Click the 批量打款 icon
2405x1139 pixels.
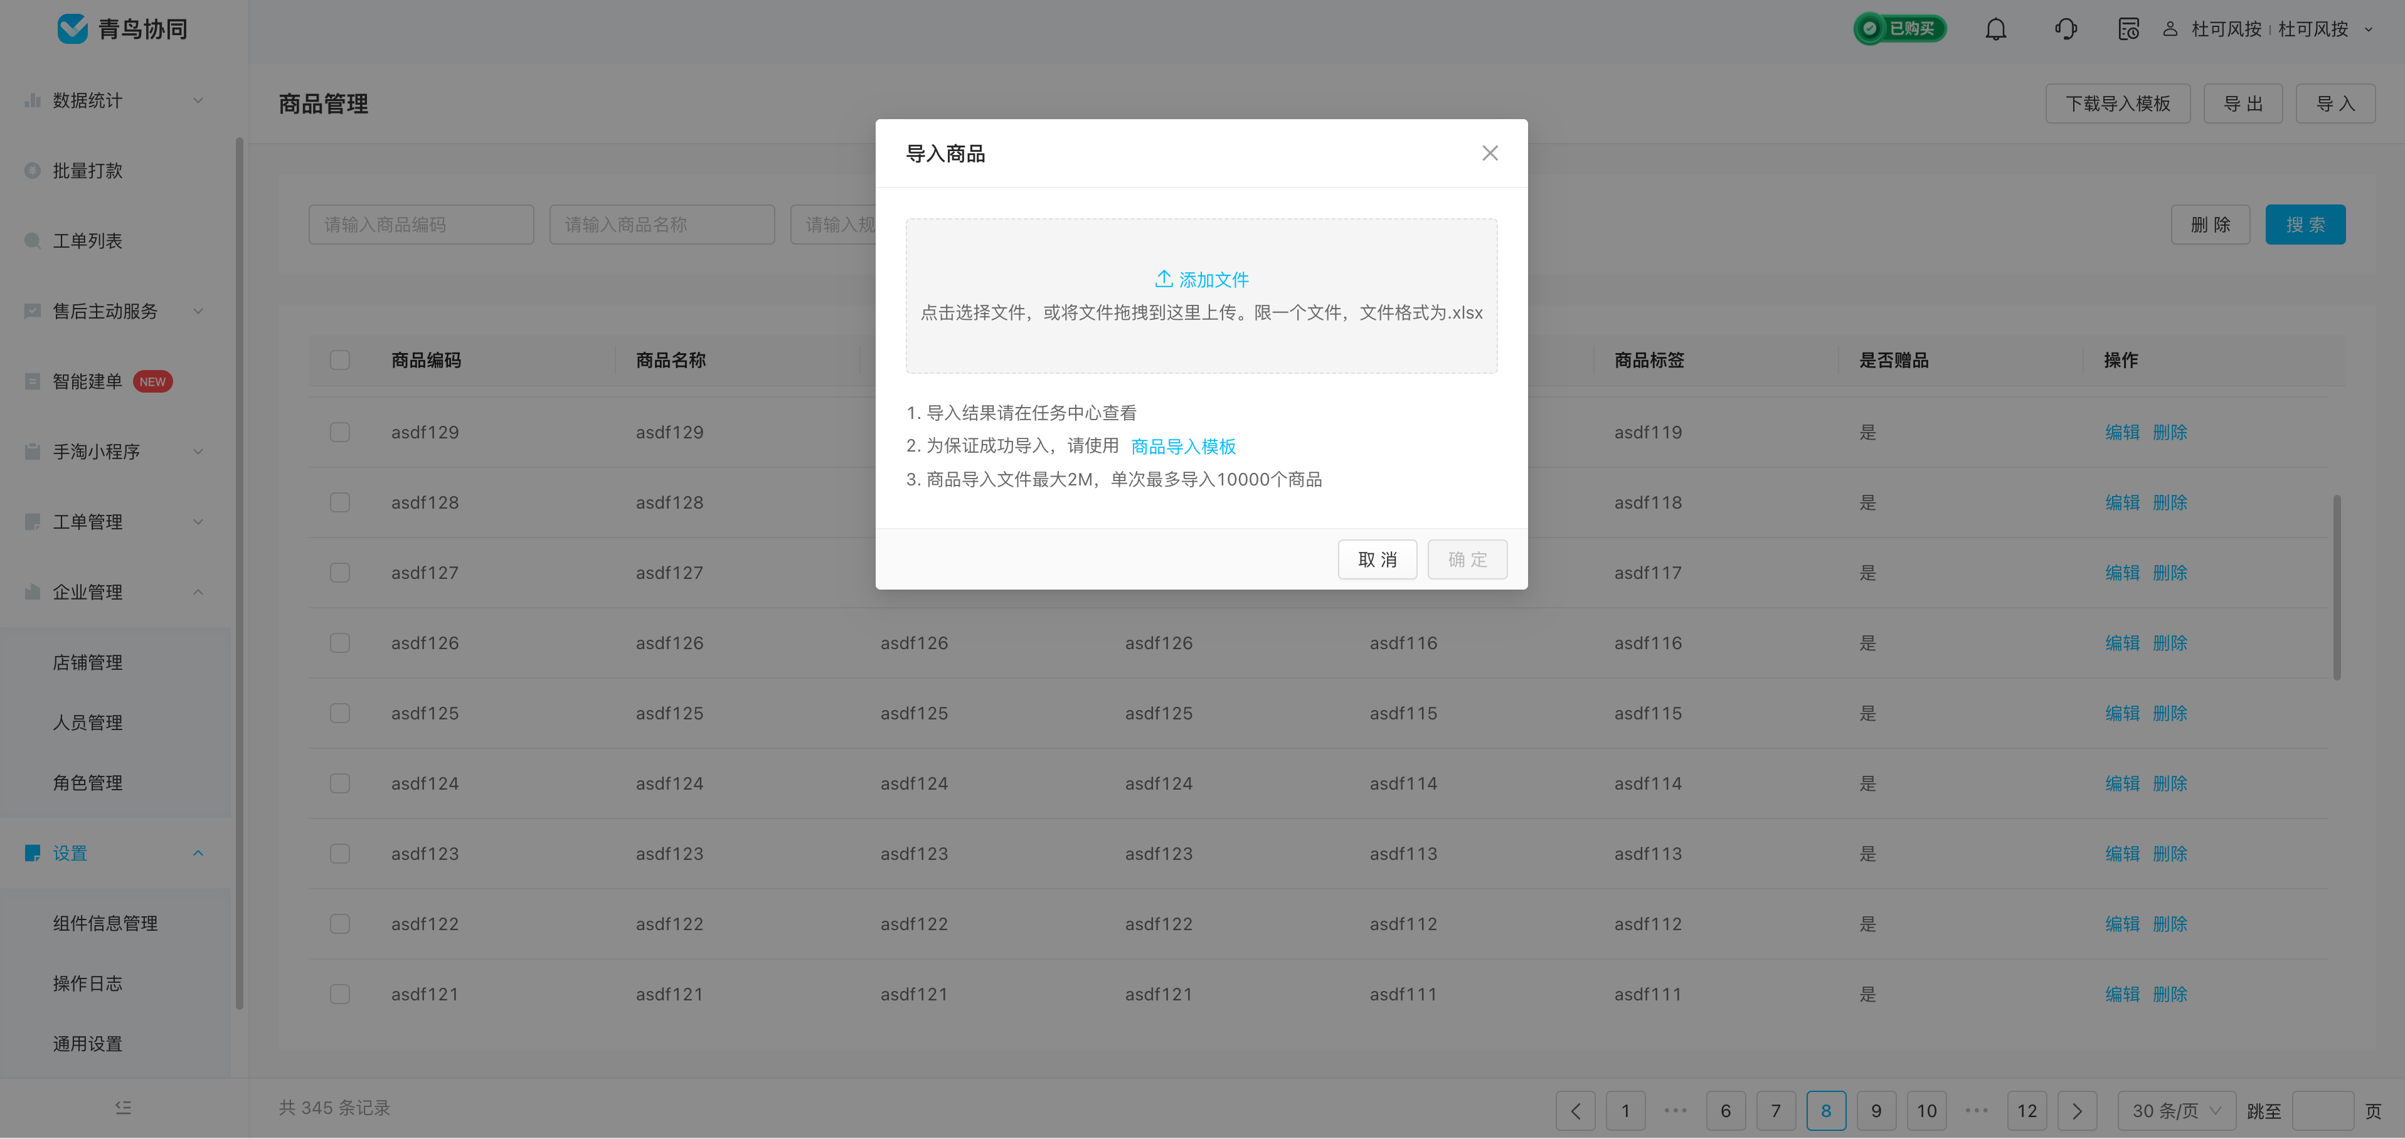pyautogui.click(x=33, y=170)
